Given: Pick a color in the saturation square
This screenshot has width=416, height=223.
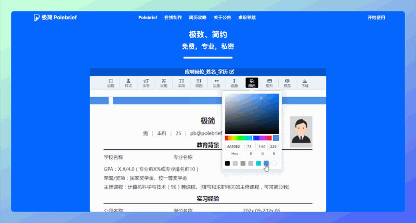Looking at the screenshot, I should (252, 114).
